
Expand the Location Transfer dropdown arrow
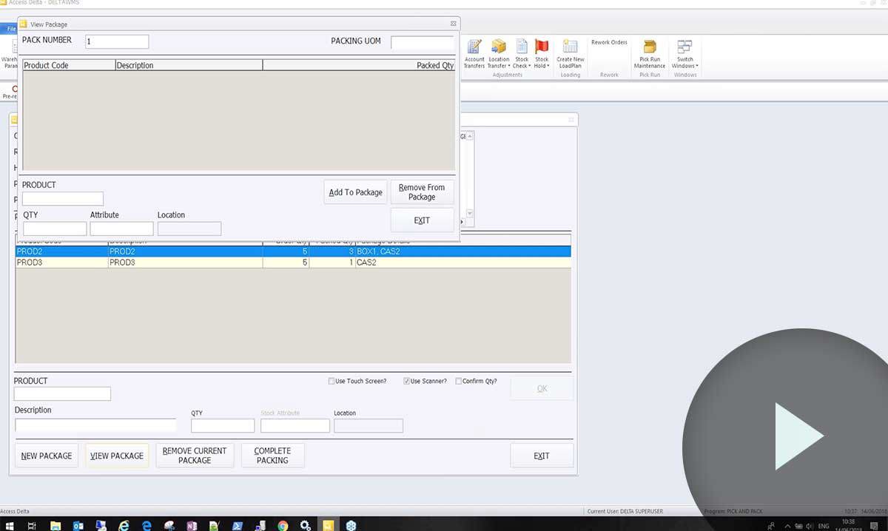click(509, 66)
